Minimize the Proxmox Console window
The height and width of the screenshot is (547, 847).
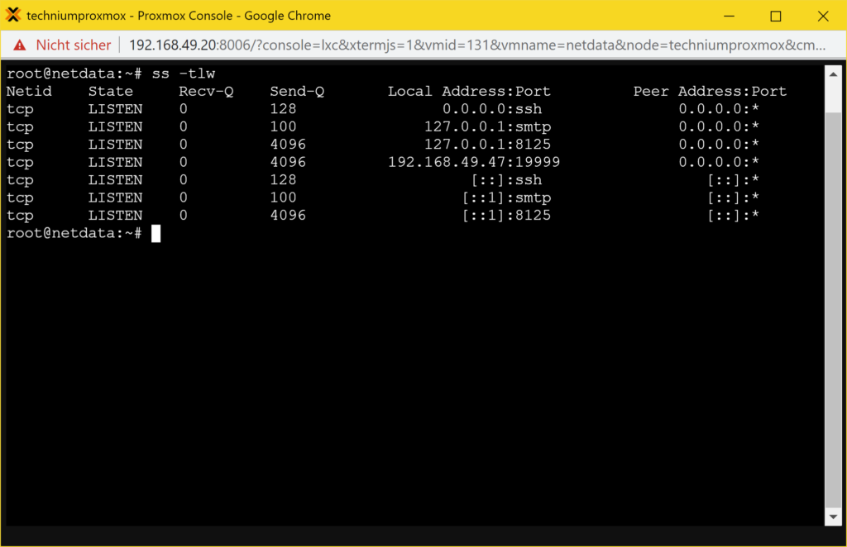tap(730, 16)
